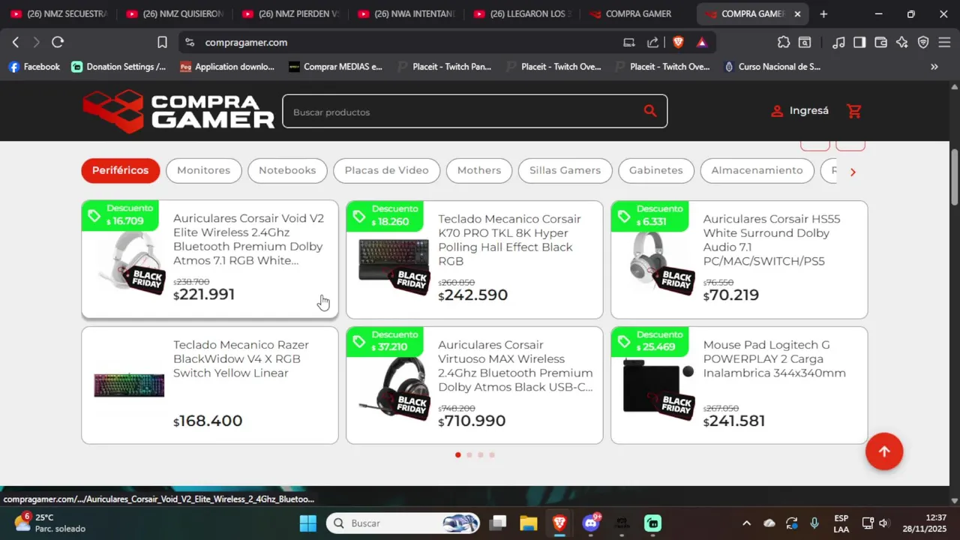Click the install app icon in address bar

click(x=629, y=43)
